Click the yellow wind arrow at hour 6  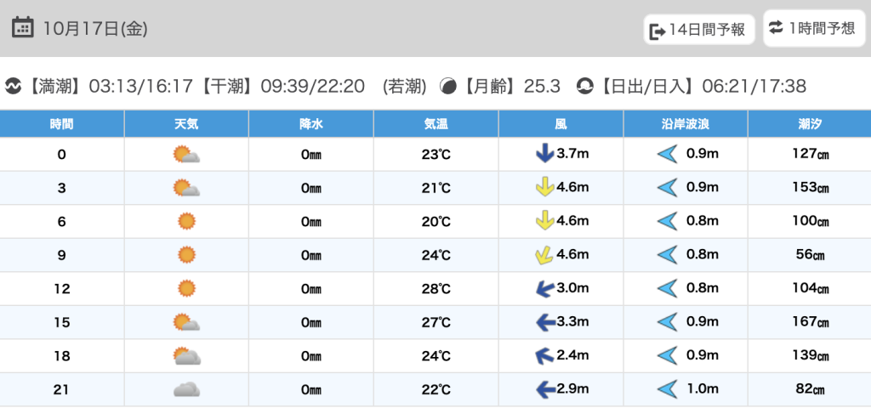point(544,222)
